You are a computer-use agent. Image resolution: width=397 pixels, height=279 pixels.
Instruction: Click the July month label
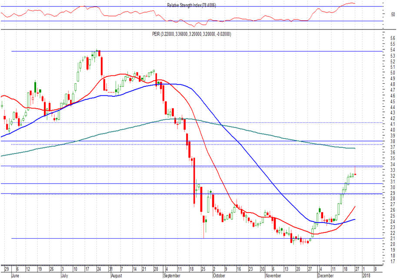pyautogui.click(x=64, y=275)
